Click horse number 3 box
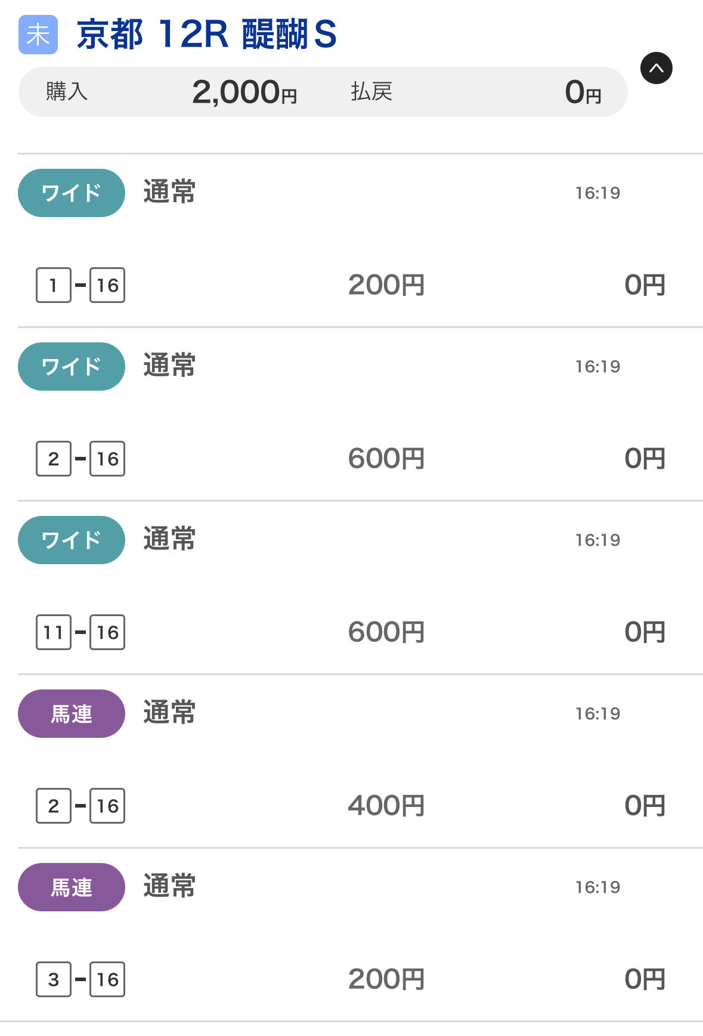The height and width of the screenshot is (1036, 703). (53, 979)
